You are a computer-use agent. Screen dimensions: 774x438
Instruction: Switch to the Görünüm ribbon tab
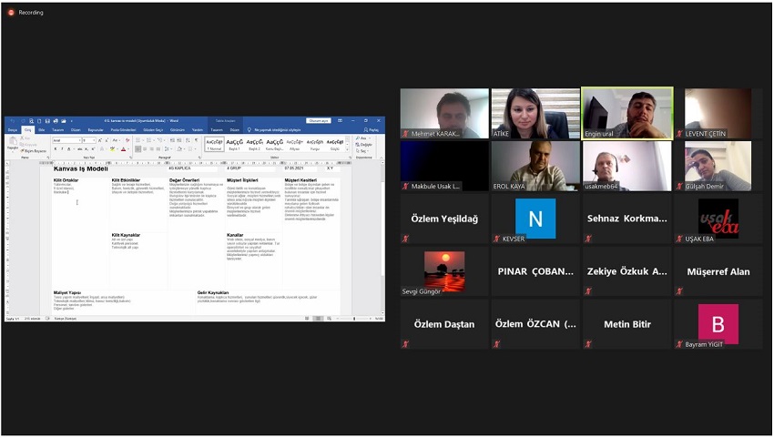coord(177,130)
